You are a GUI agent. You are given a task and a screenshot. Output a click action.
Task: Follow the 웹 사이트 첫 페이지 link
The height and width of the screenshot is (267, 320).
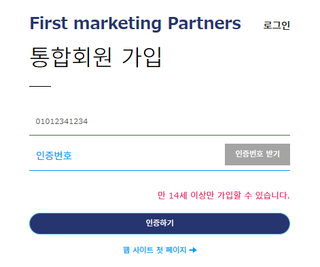coord(160,250)
